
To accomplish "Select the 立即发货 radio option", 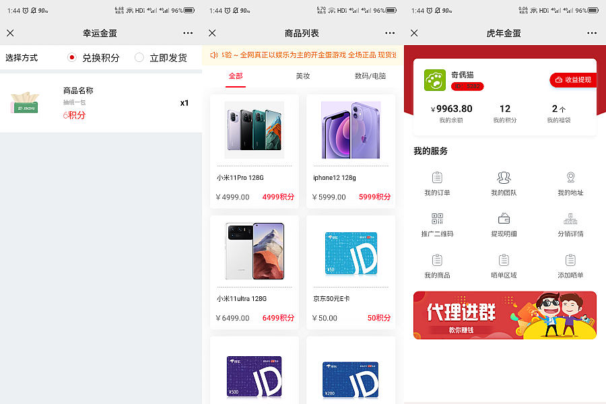I will click(x=139, y=58).
